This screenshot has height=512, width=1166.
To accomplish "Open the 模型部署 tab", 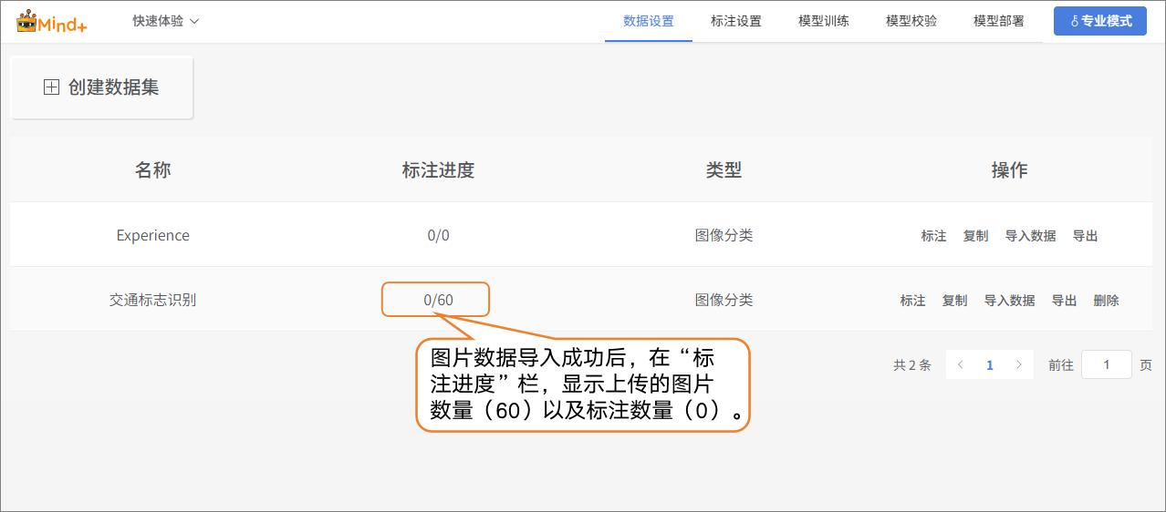I will coord(998,21).
